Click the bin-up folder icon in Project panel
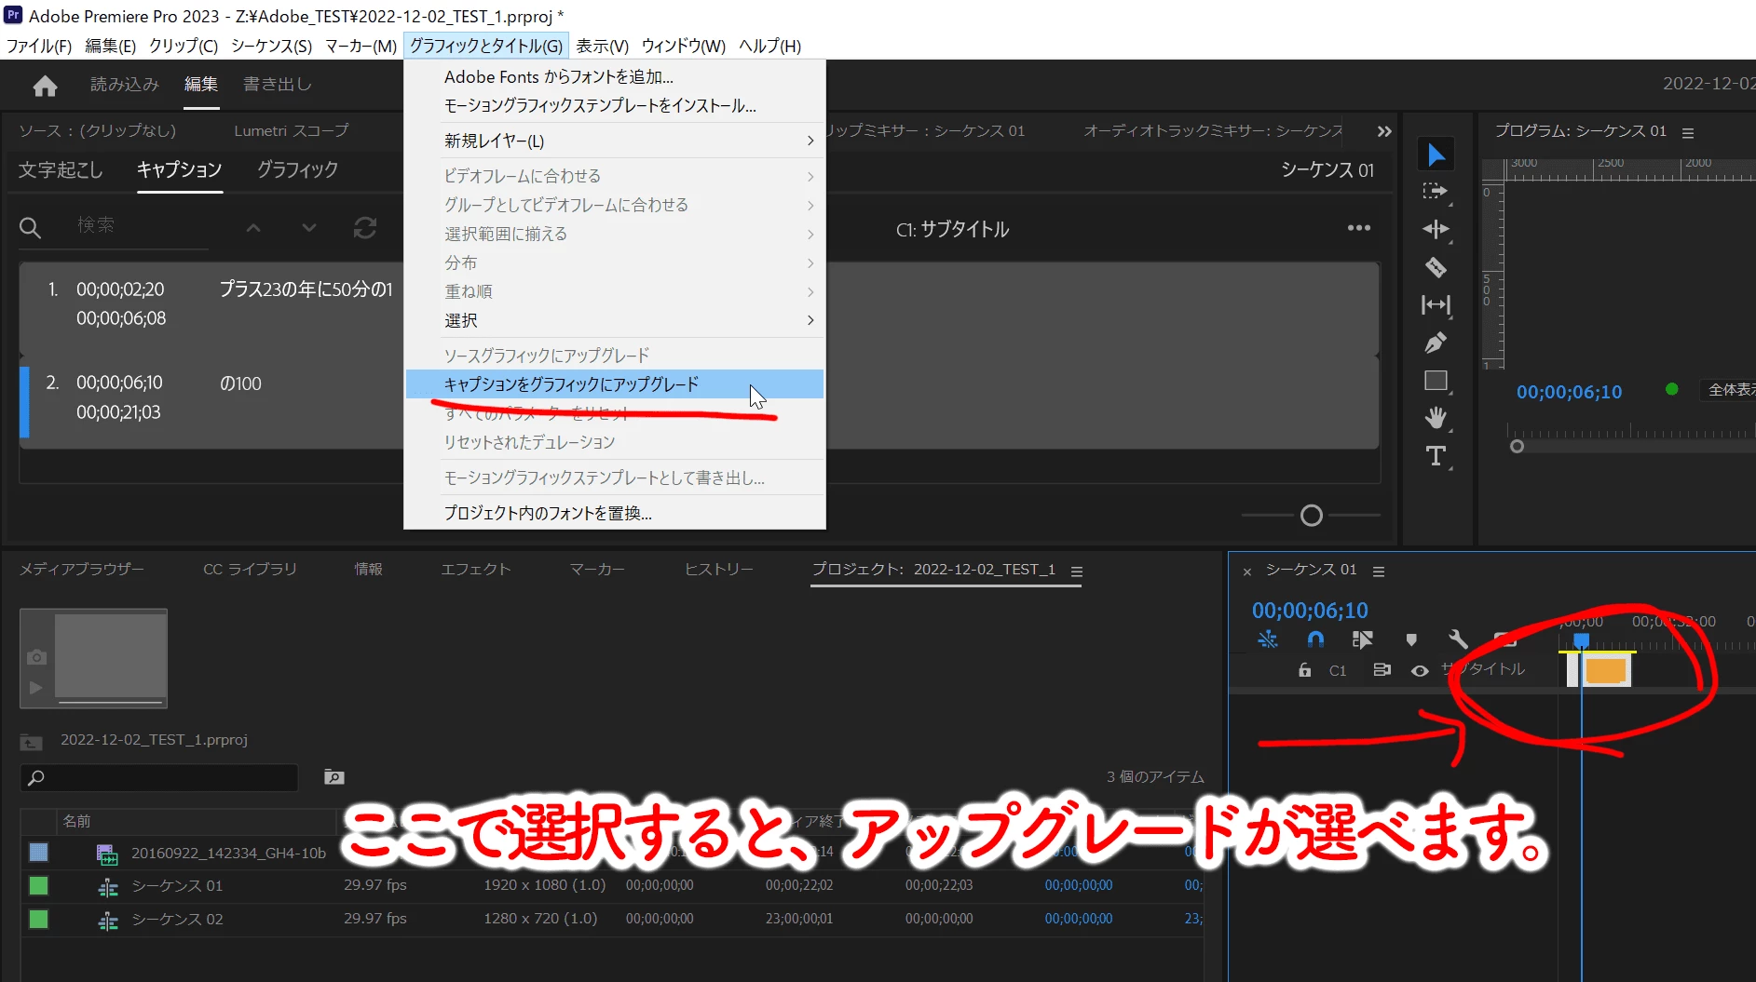This screenshot has width=1756, height=982. [31, 742]
